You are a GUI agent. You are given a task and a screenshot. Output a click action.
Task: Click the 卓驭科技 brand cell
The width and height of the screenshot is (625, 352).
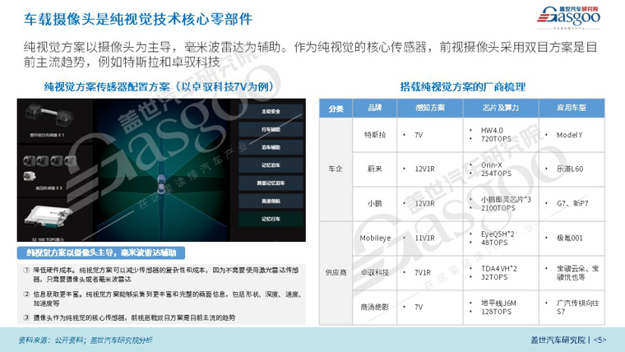375,273
